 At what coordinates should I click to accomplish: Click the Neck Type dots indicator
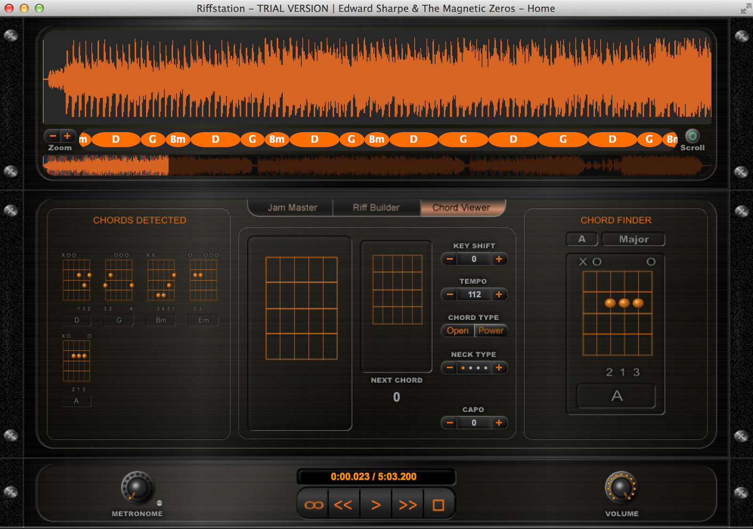point(474,368)
